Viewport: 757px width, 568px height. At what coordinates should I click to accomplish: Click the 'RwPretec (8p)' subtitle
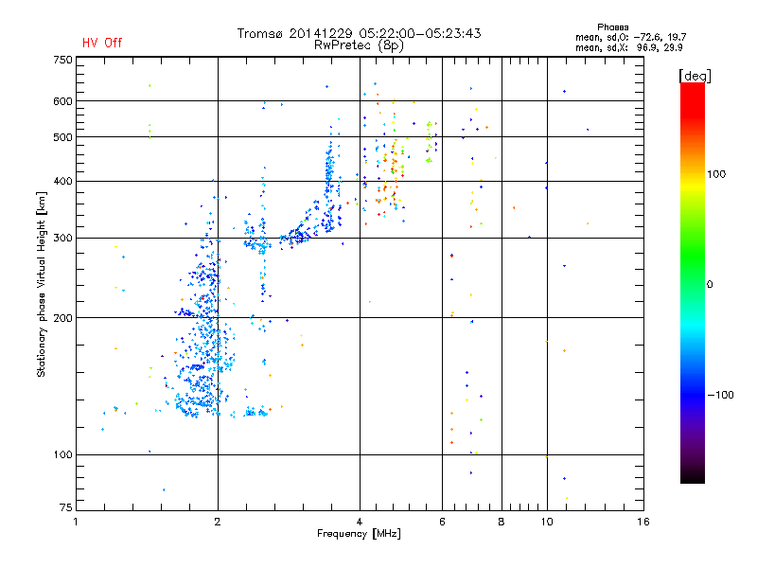click(359, 45)
